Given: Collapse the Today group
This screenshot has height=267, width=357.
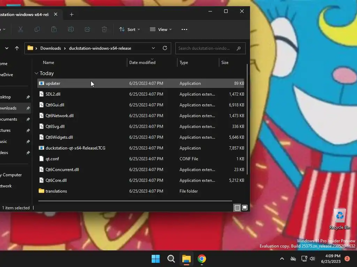Looking at the screenshot, I should [36, 73].
